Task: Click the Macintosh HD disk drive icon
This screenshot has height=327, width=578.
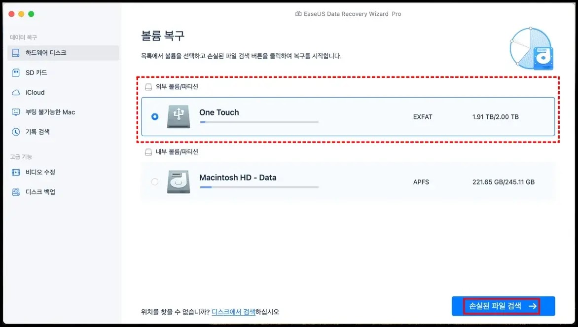Action: [179, 182]
